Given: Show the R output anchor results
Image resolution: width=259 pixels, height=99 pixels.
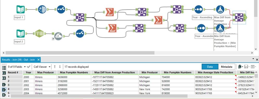Looking at the screenshot, I should pyautogui.click(x=4, y=95).
